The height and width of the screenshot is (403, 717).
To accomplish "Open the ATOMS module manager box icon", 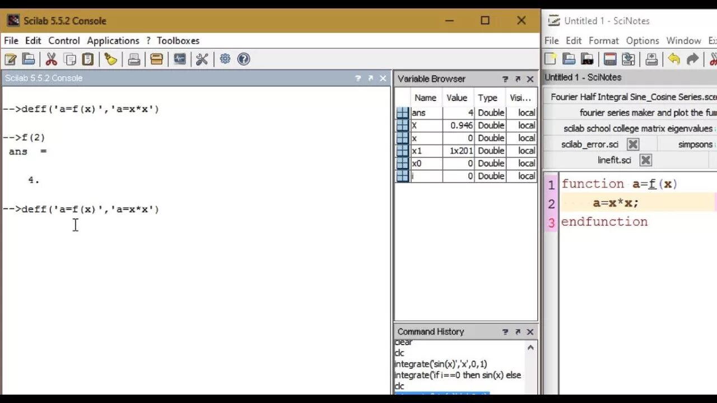I will (157, 59).
